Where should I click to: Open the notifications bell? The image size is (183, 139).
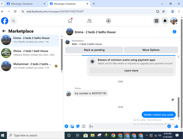click(x=165, y=21)
